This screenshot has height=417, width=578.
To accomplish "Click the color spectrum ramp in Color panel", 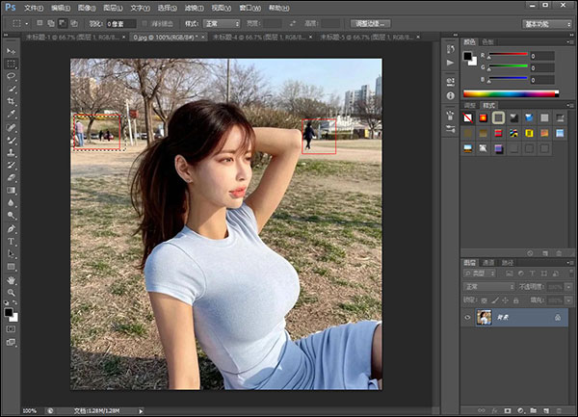I will [x=511, y=93].
